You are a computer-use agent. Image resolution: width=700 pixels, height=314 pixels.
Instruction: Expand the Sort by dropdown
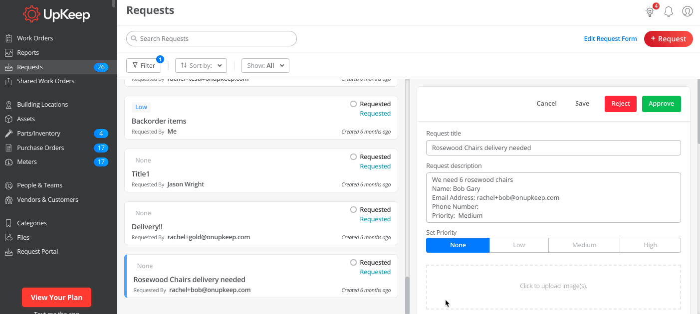pyautogui.click(x=201, y=66)
